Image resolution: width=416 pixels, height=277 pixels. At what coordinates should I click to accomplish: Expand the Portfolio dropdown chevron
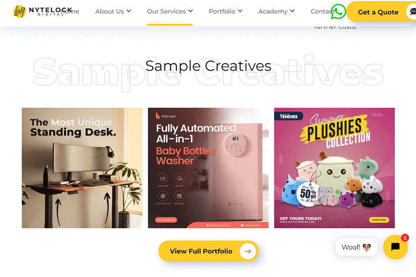click(240, 11)
